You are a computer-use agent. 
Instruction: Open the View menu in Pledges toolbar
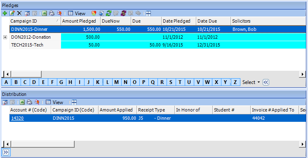[x=77, y=13]
